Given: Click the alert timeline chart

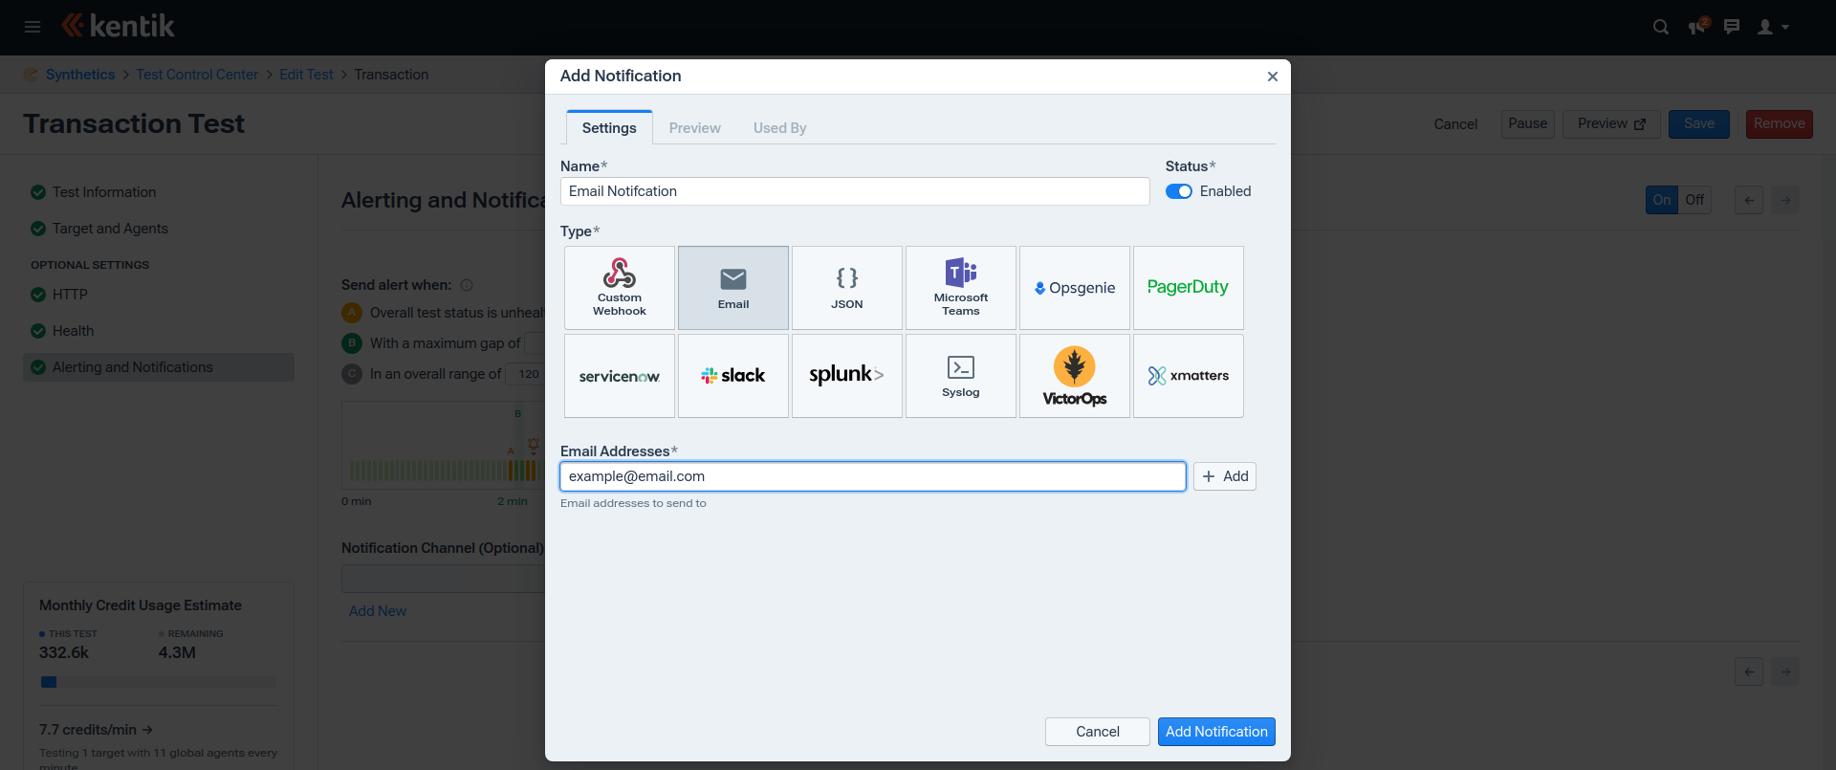Looking at the screenshot, I should 443,446.
